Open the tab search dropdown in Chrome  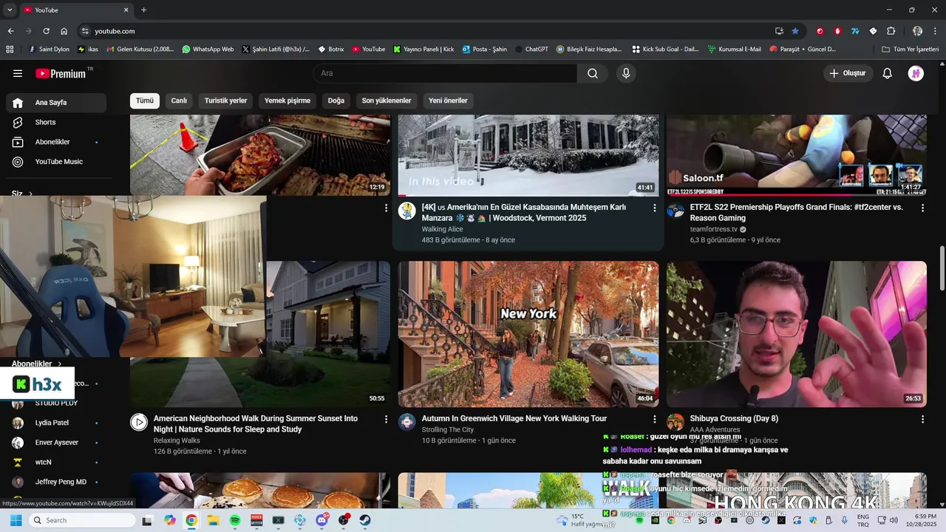(x=10, y=10)
